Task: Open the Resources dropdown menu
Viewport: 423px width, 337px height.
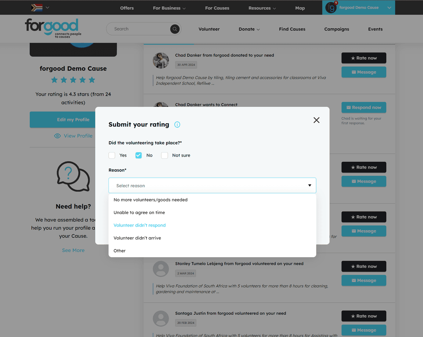Action: click(262, 8)
